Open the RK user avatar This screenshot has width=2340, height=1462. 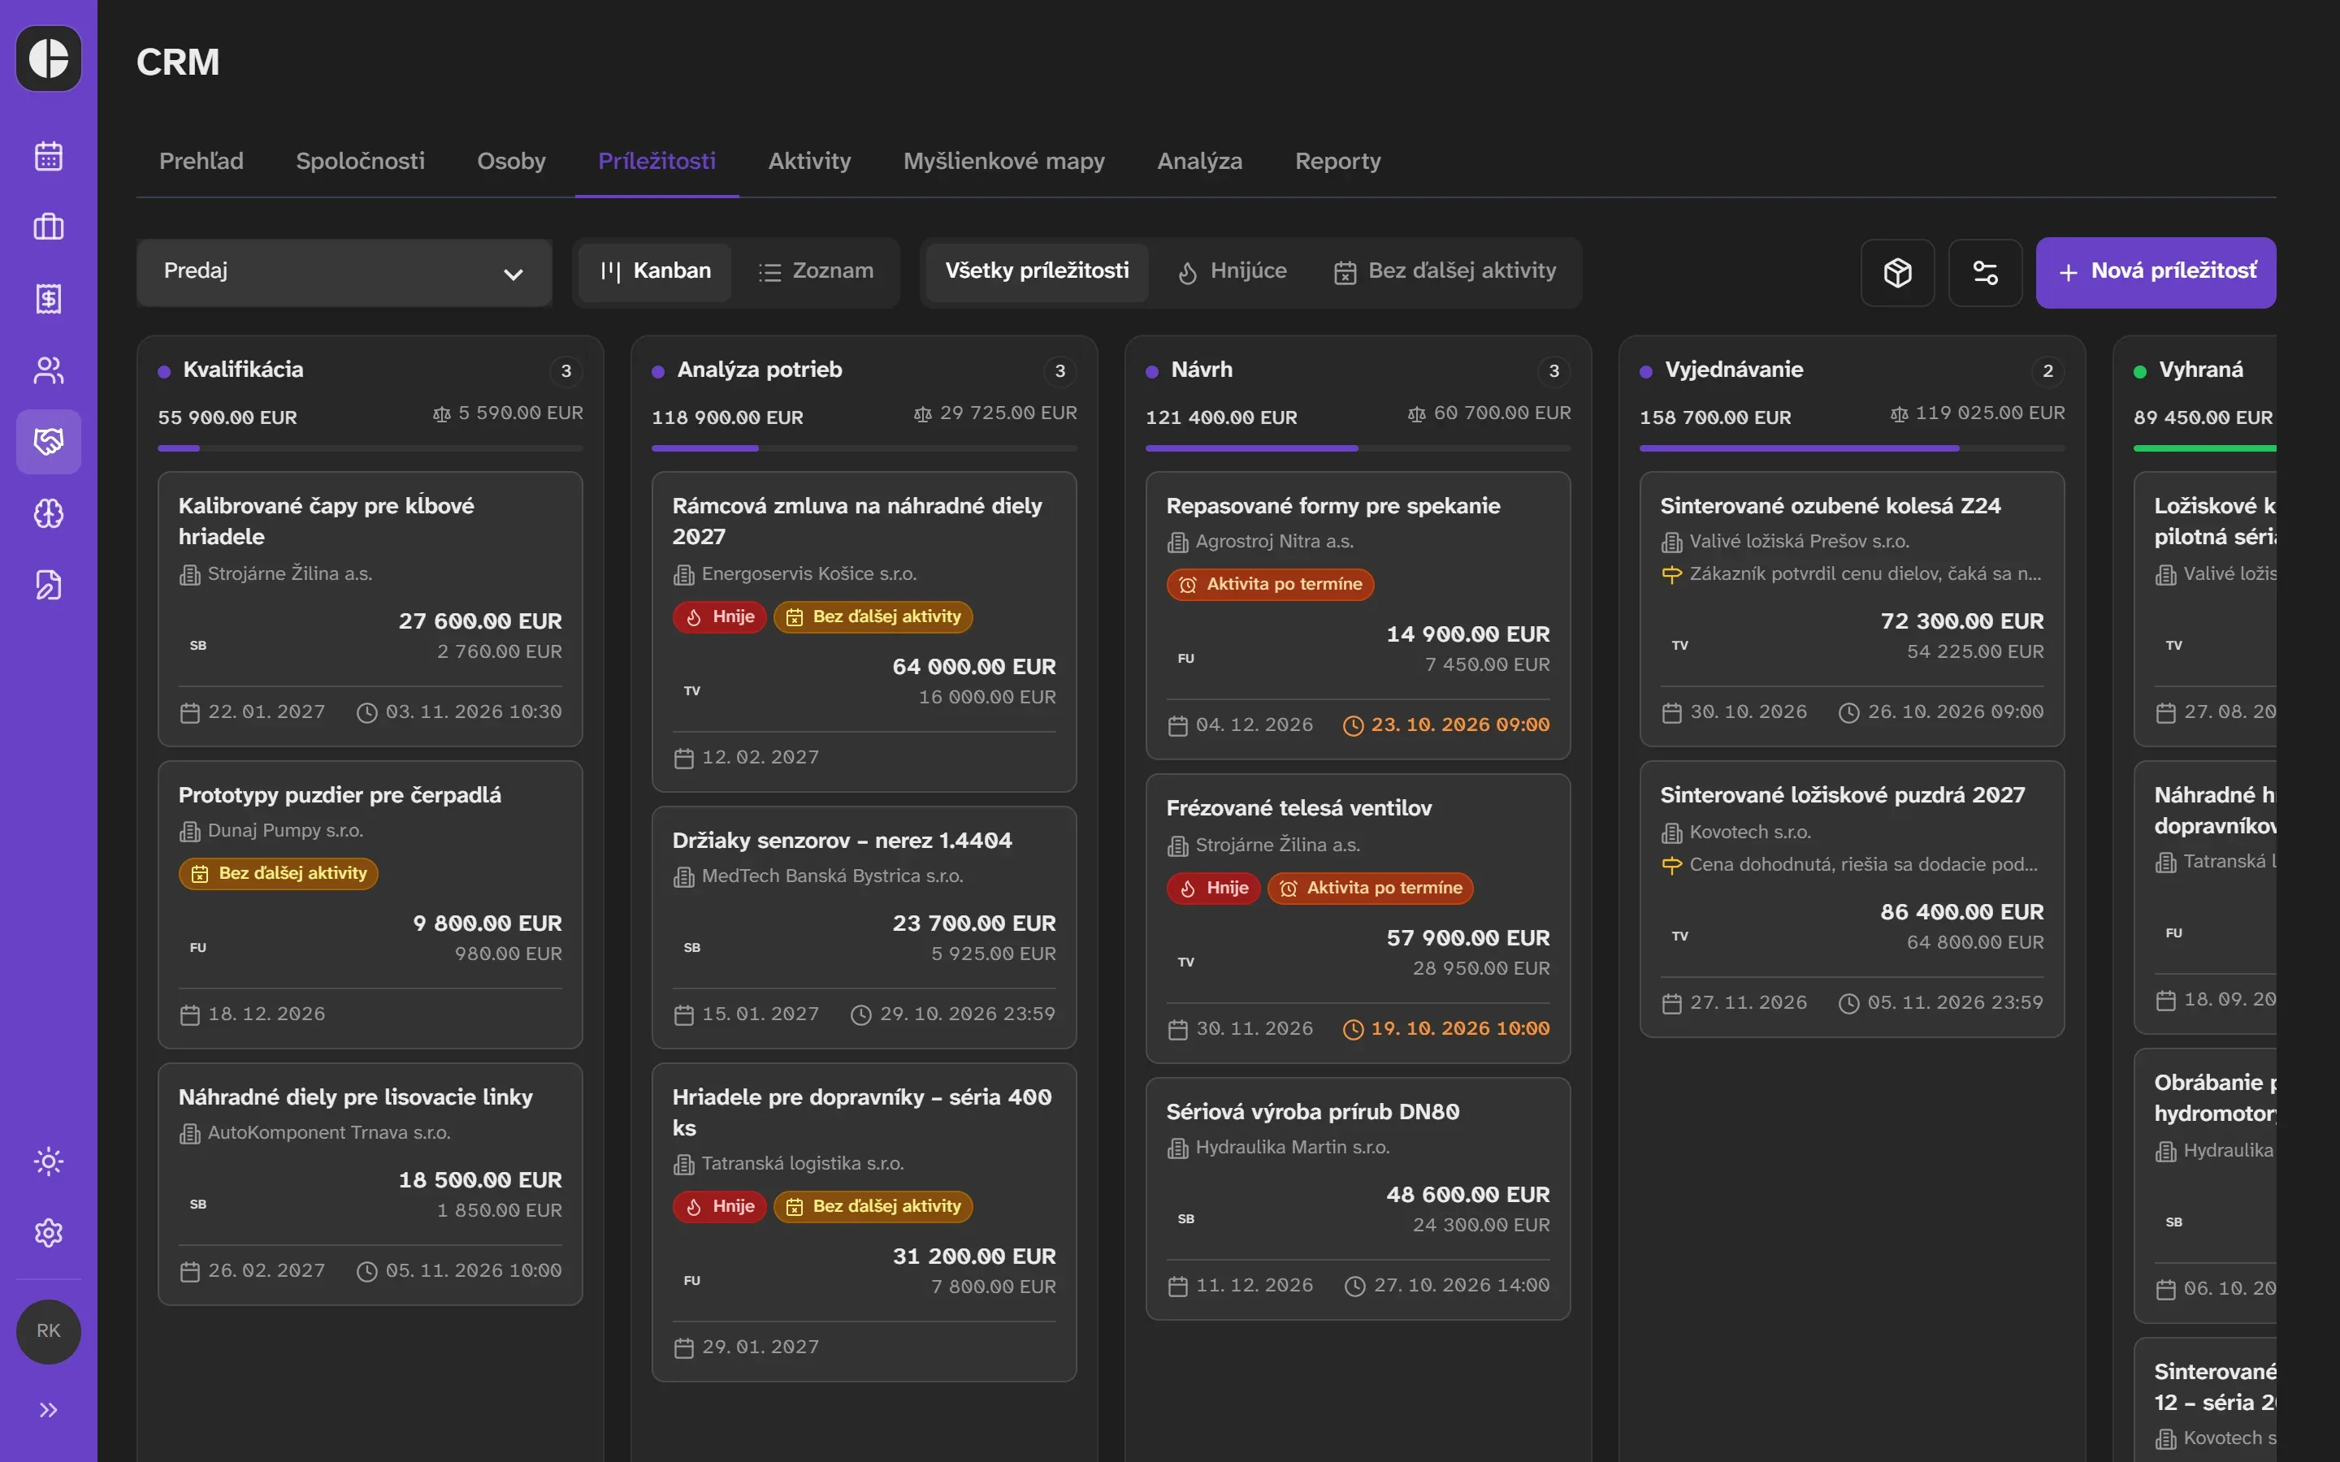49,1331
